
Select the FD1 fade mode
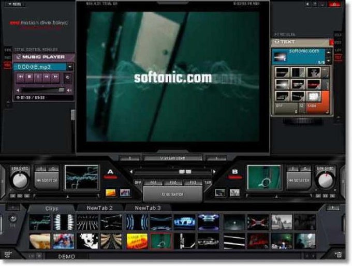tap(153, 183)
